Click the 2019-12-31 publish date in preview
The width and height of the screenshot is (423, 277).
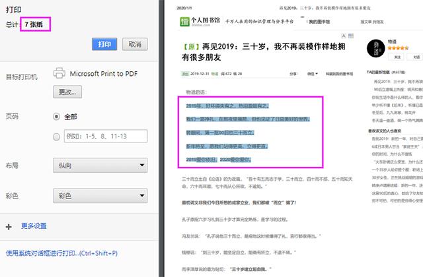(200, 74)
